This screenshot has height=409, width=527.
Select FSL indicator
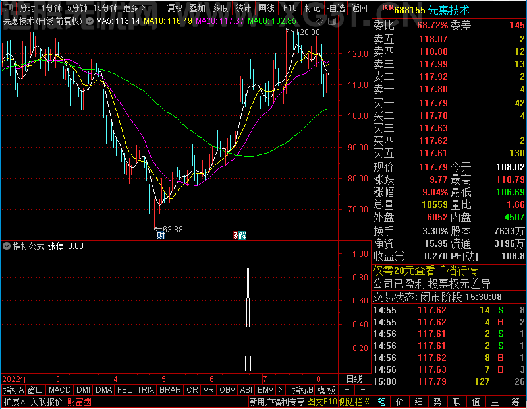[125, 390]
